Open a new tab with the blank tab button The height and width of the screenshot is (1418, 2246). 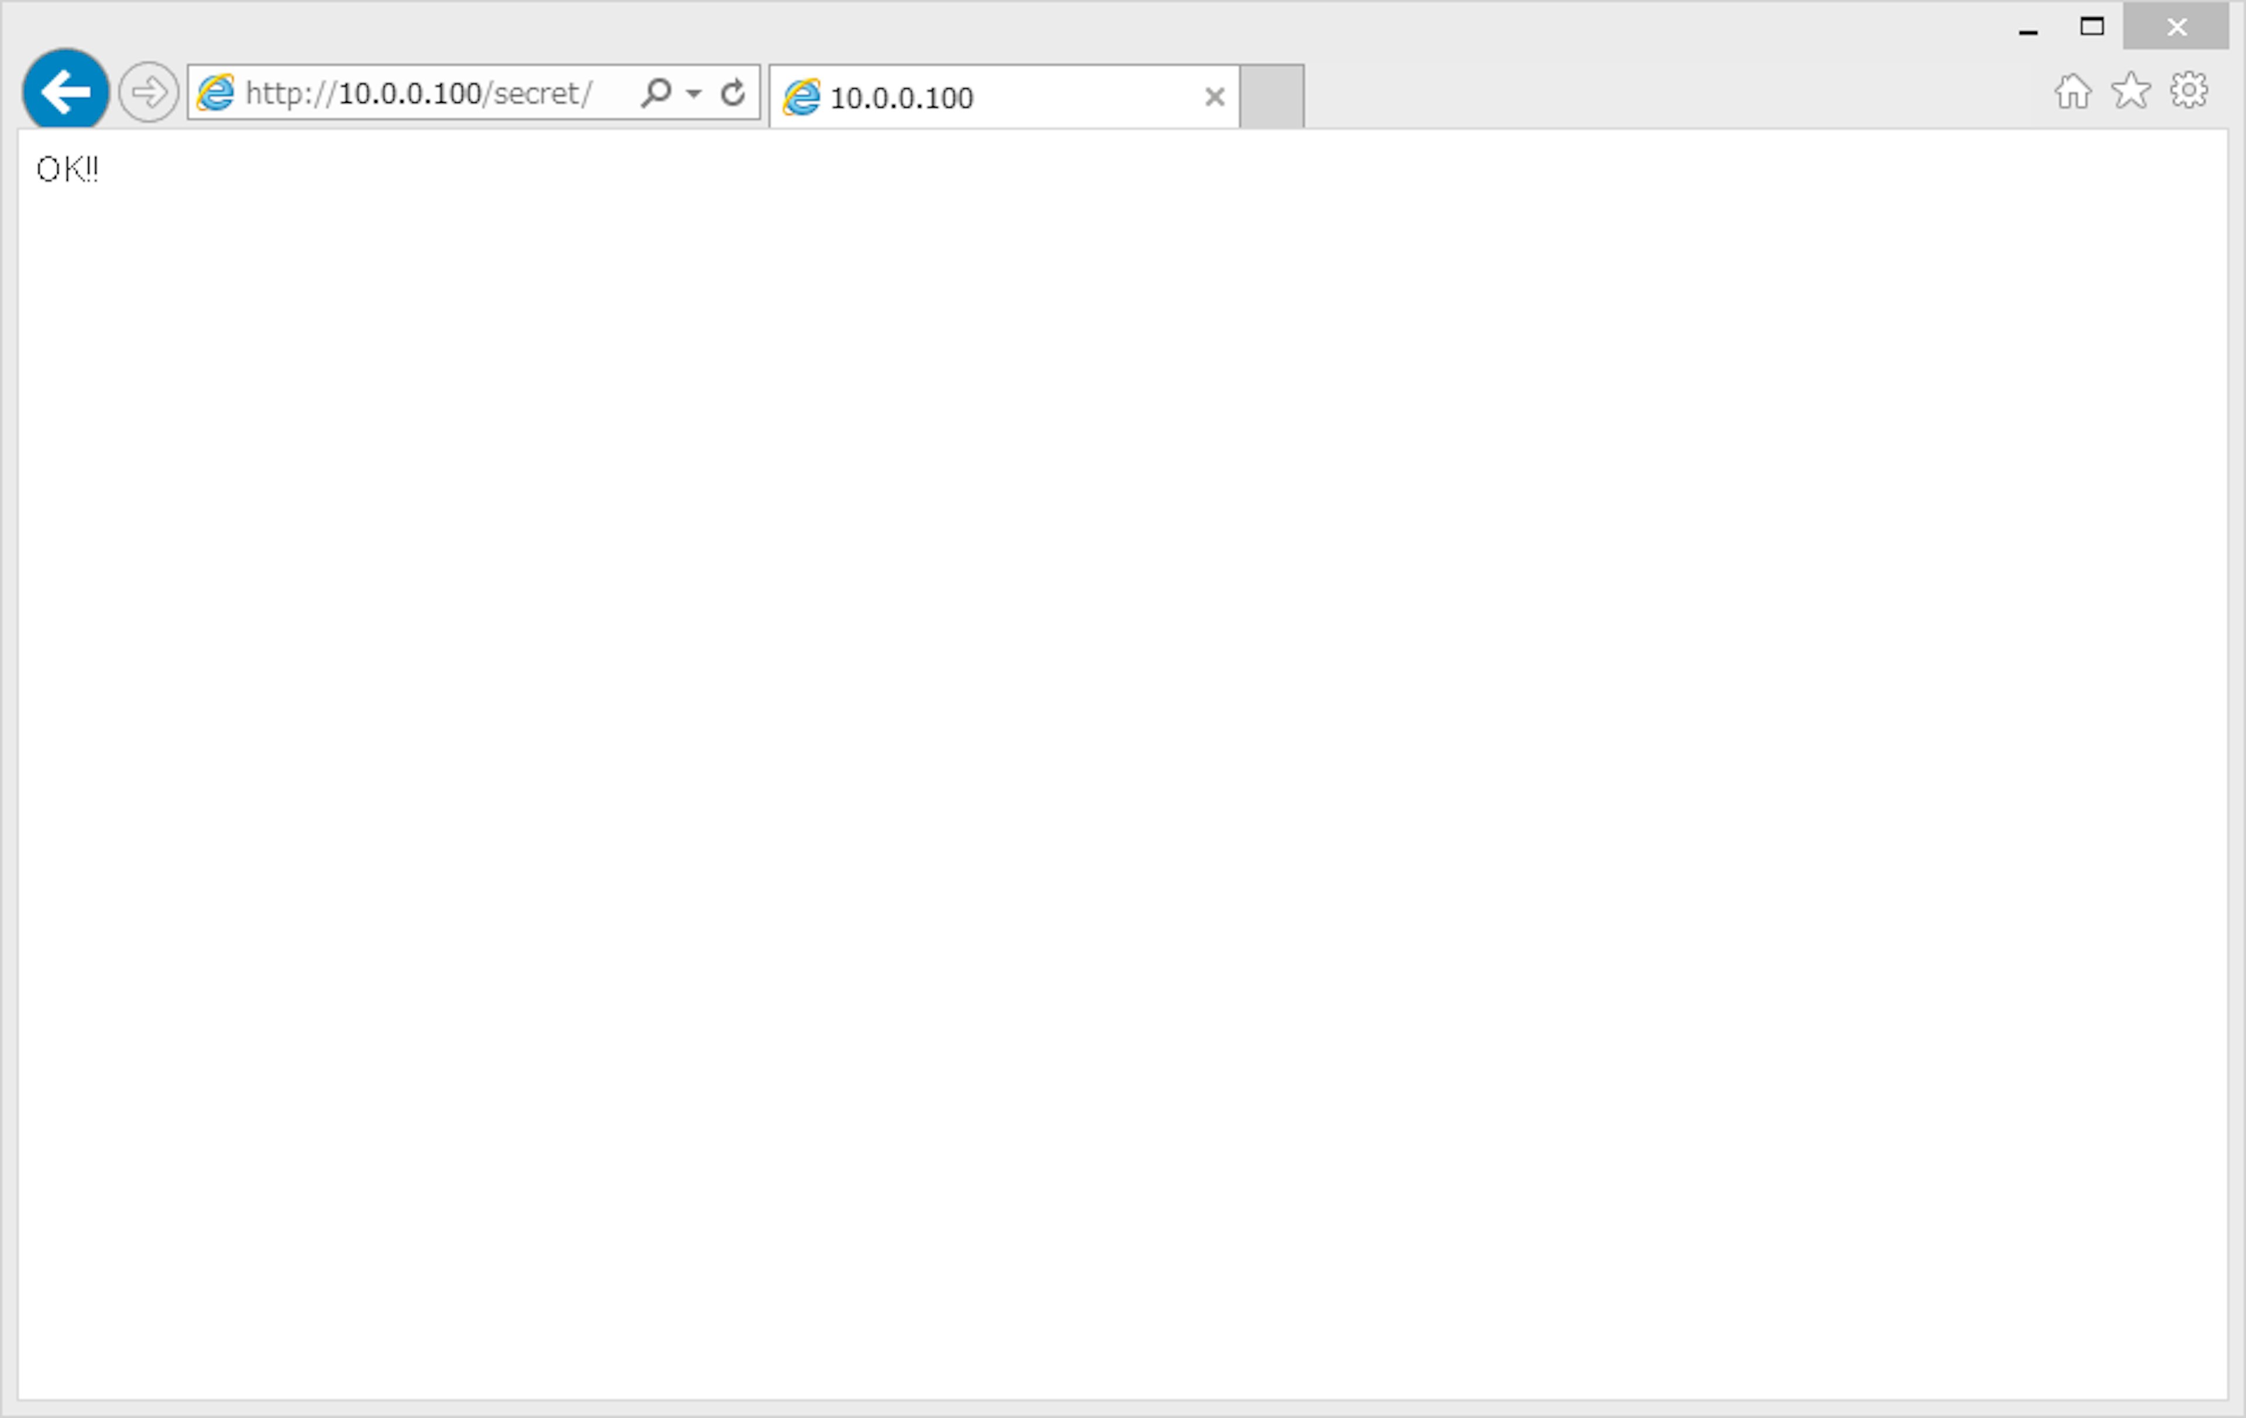point(1272,97)
